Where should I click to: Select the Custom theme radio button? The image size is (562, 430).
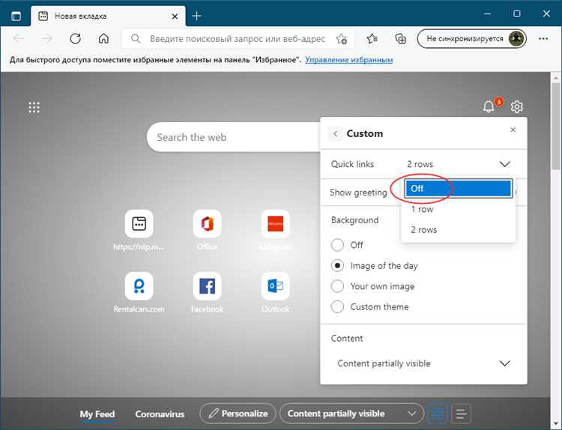coord(337,306)
